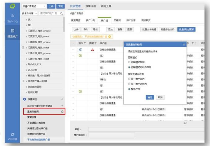Image resolution: width=210 pixels, height=146 pixels.
Task: Click the red warning triangle in 提醒 column
Action: [93, 50]
